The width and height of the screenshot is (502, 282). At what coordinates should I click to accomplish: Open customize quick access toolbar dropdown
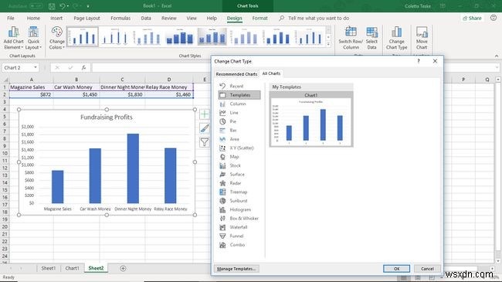click(x=88, y=6)
